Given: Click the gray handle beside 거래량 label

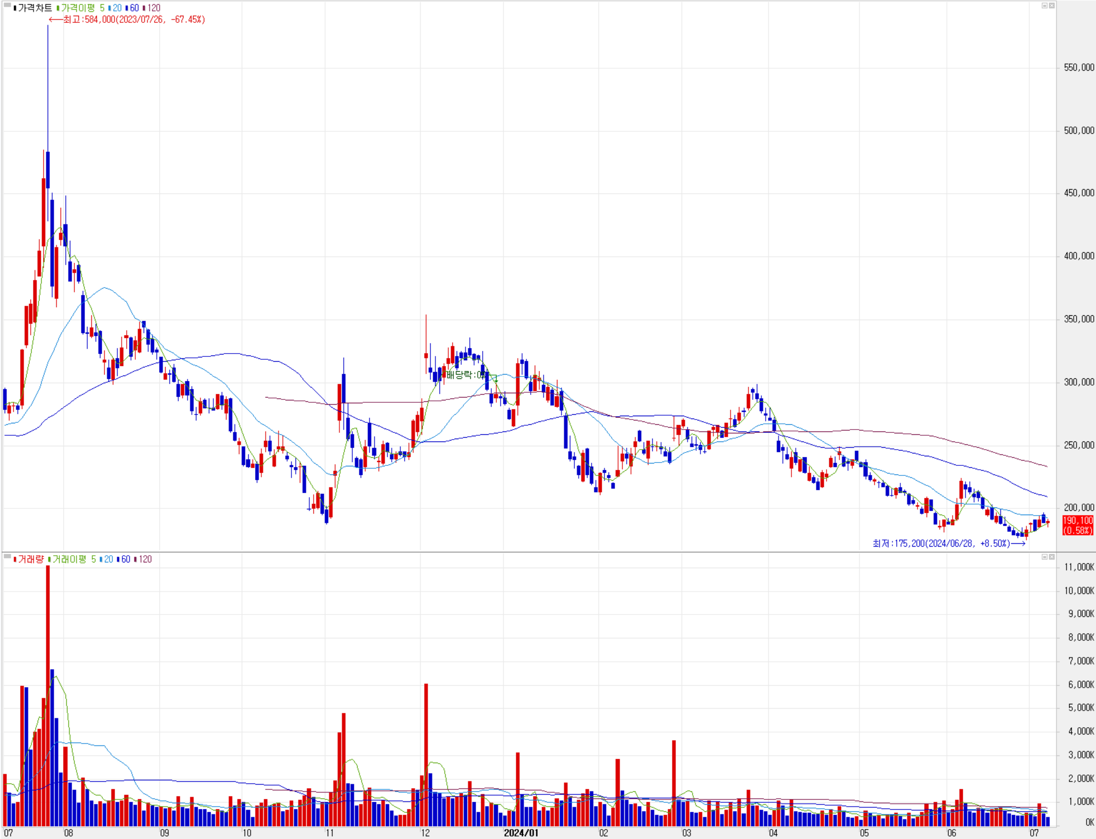Looking at the screenshot, I should [x=7, y=556].
